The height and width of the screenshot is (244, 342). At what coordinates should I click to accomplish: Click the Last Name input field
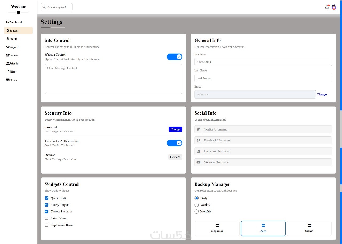[x=263, y=78]
